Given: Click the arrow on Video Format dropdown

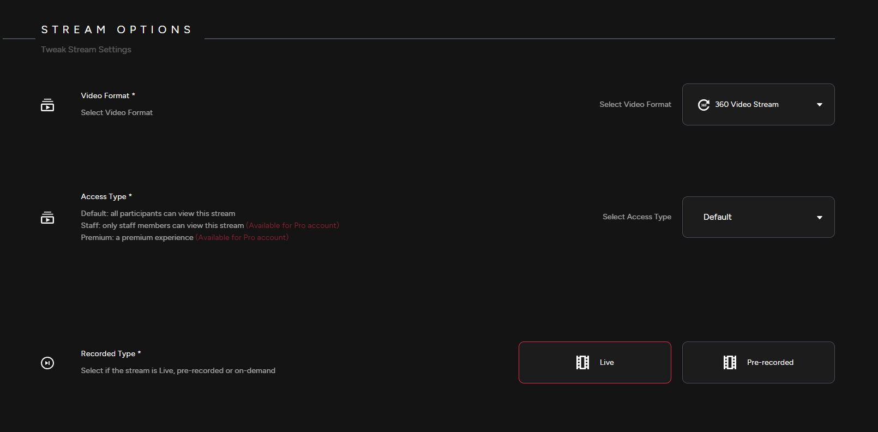Looking at the screenshot, I should point(819,105).
